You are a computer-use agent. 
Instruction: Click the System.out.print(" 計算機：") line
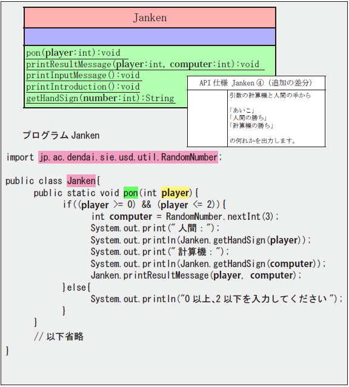pyautogui.click(x=159, y=252)
